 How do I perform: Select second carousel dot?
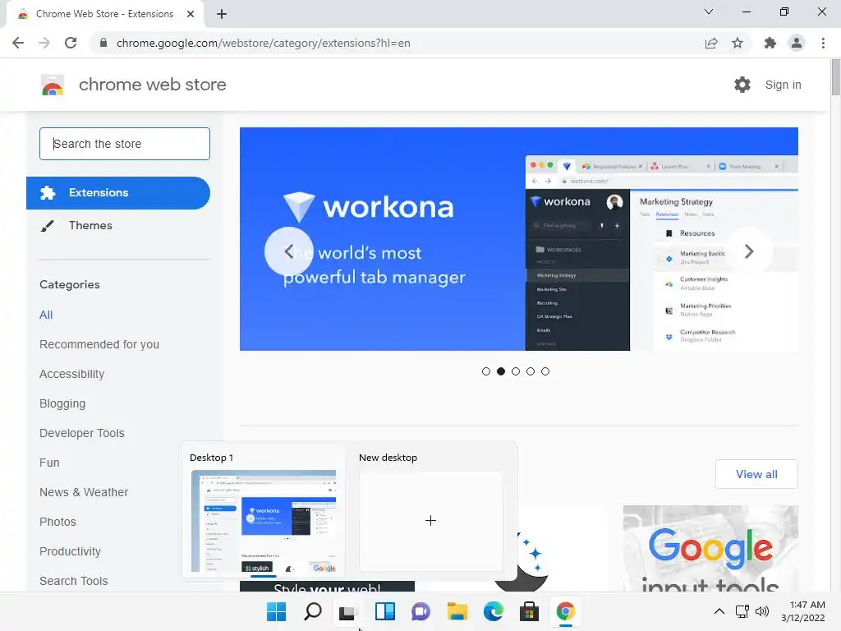(501, 371)
